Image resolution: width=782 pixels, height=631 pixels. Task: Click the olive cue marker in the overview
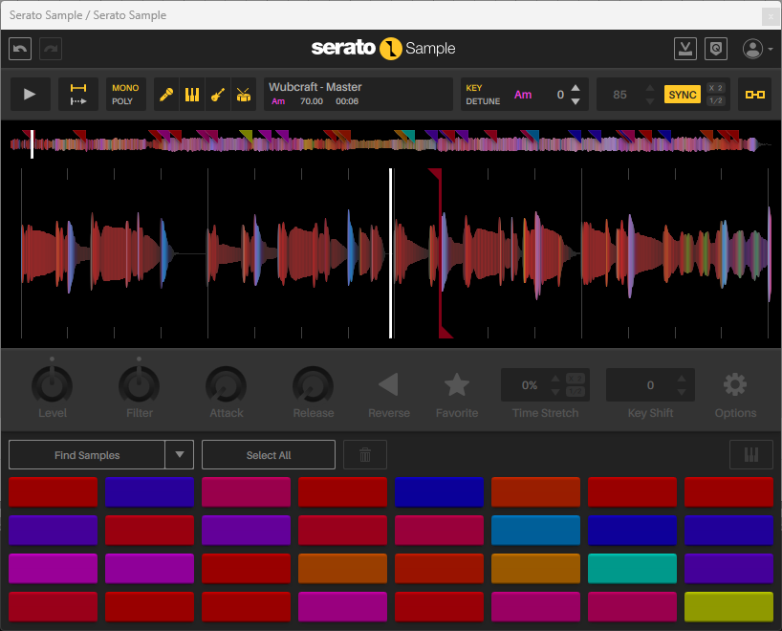246,135
